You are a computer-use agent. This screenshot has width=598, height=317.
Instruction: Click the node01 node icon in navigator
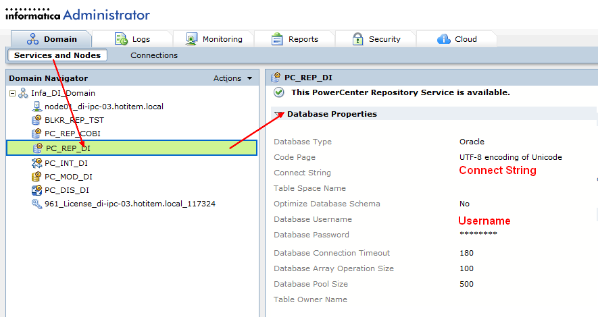coord(37,107)
